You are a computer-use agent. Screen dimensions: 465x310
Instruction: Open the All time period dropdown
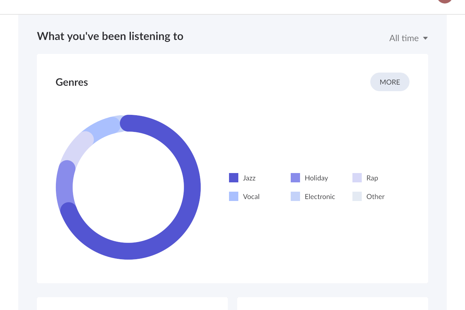point(404,38)
